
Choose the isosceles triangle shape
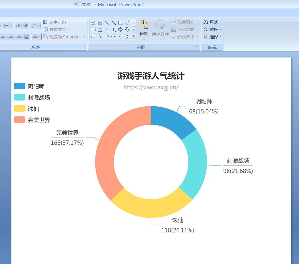(x=100, y=30)
